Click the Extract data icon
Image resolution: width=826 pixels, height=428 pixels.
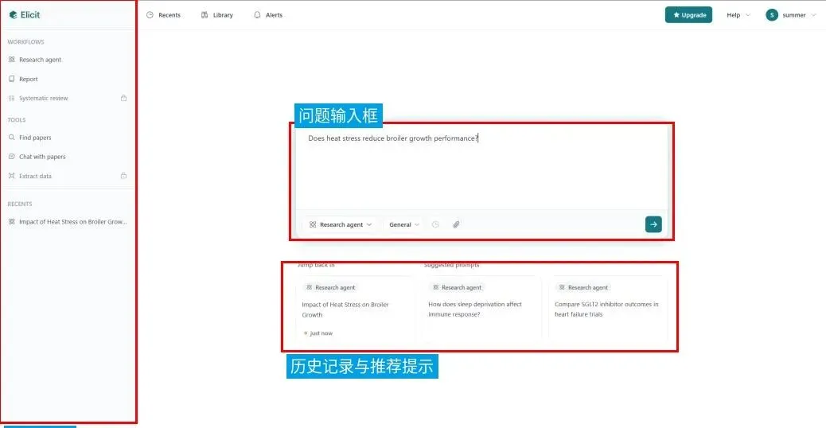(x=12, y=176)
